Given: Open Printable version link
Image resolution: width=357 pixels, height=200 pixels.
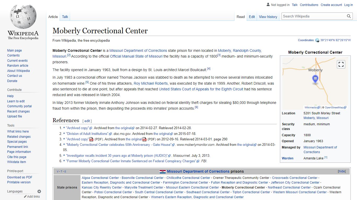Looking at the screenshot, I should click(19, 182).
